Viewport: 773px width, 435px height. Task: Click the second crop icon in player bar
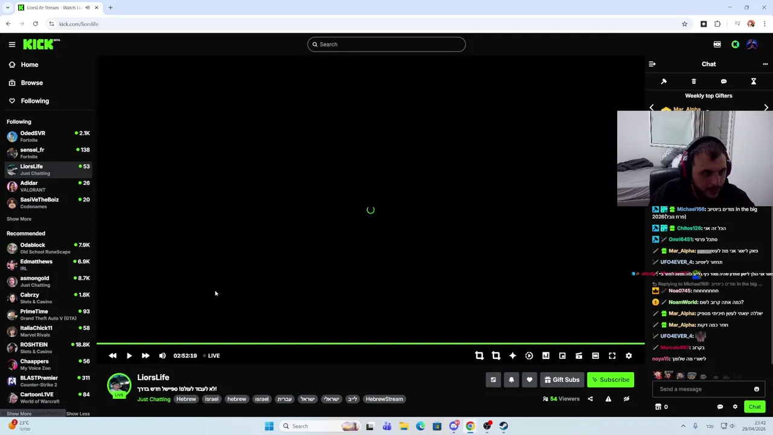pyautogui.click(x=496, y=356)
